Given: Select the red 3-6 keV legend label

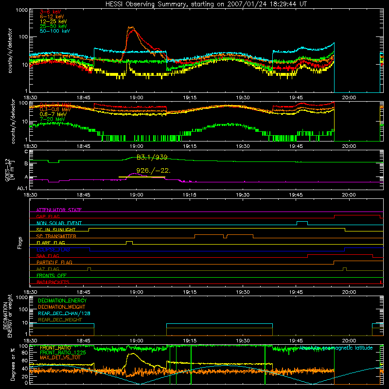Looking at the screenshot, I should point(51,12).
